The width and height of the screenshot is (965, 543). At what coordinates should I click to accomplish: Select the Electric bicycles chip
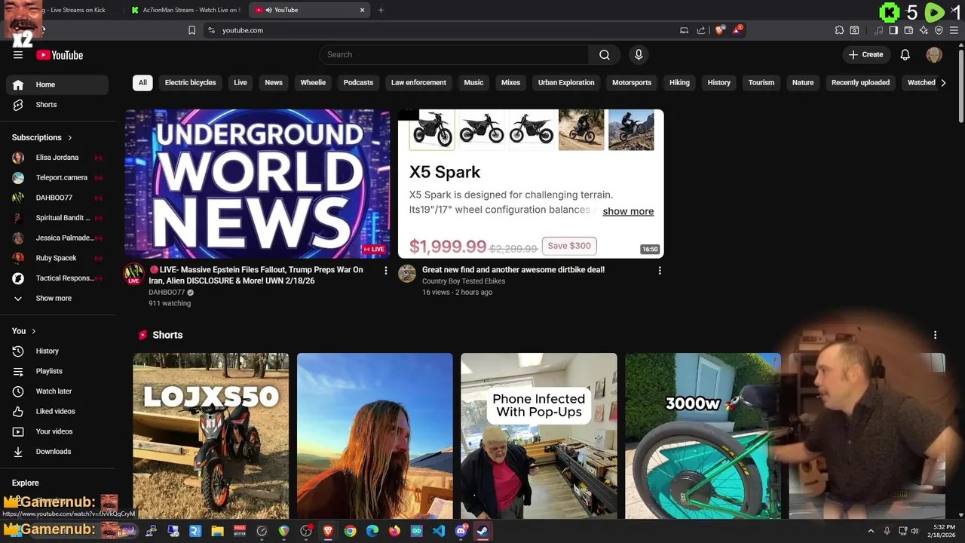190,83
